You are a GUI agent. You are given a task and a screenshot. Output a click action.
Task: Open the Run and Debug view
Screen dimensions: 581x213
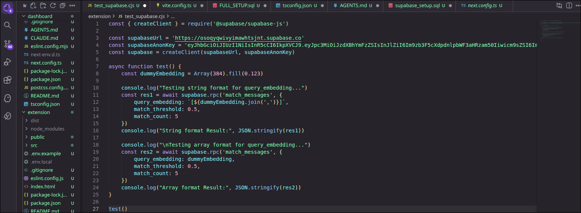(x=7, y=62)
